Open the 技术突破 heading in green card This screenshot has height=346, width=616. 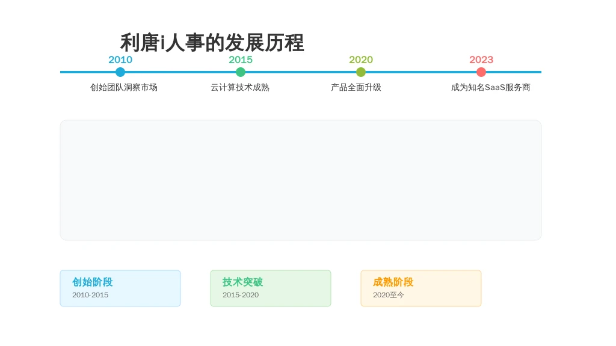(242, 282)
